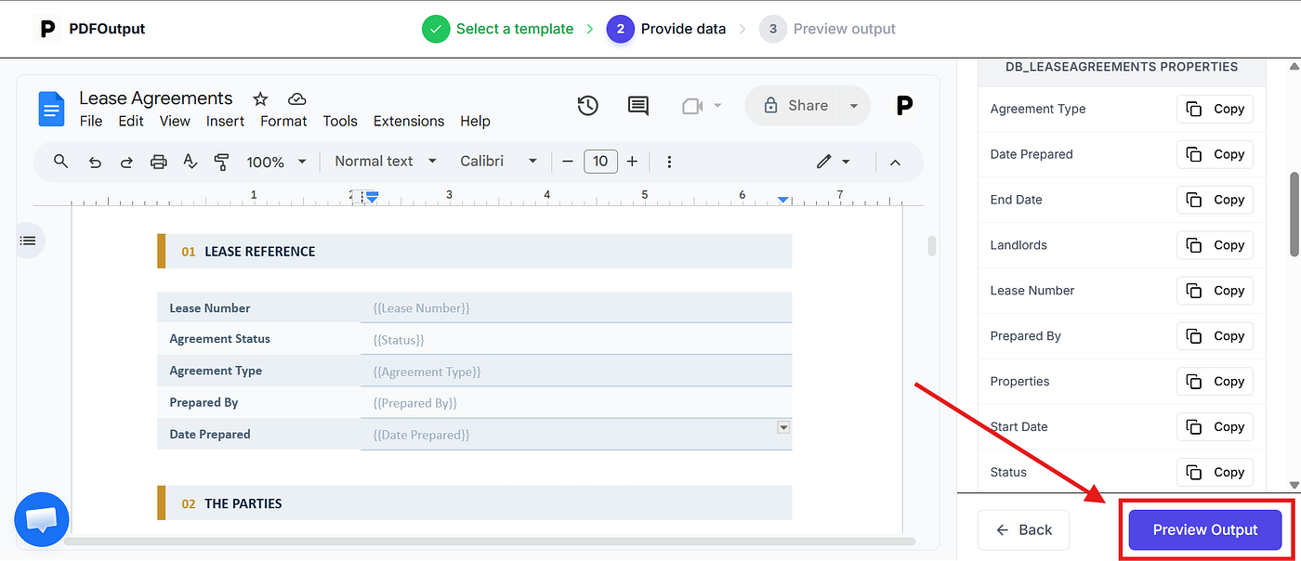1301x561 pixels.
Task: Click the font size 10 field
Action: point(600,162)
